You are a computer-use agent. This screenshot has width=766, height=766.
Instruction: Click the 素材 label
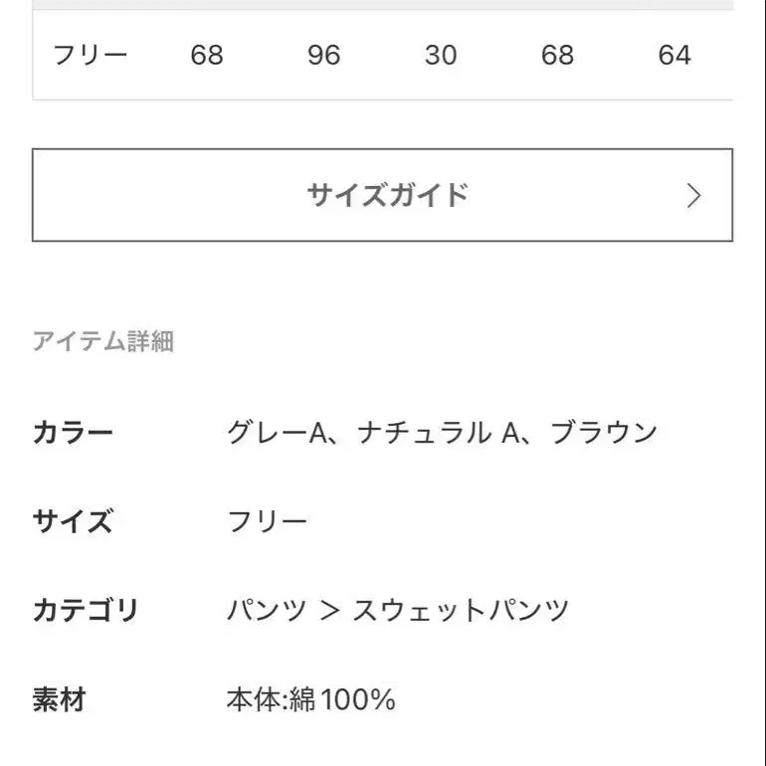(59, 699)
